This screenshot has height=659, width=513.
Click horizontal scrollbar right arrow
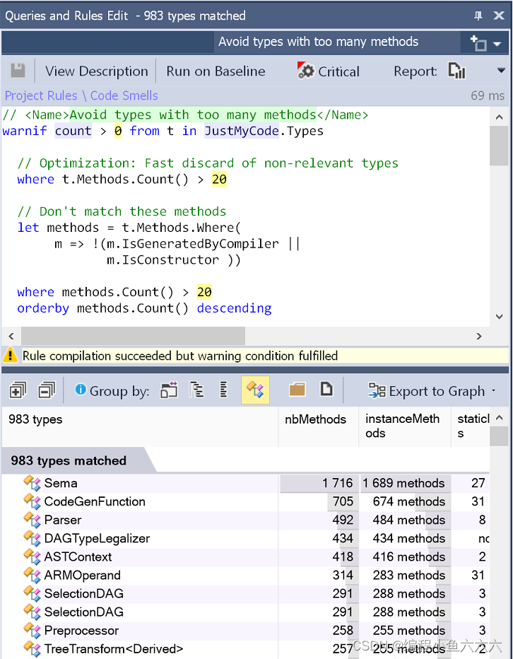pyautogui.click(x=479, y=336)
